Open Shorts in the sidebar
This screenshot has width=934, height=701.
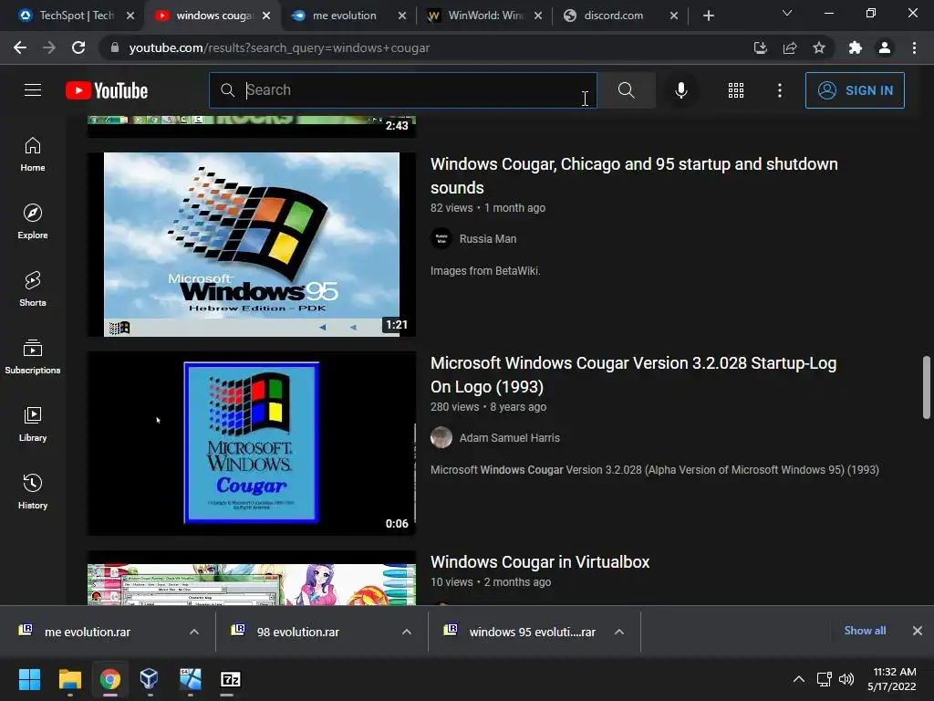[x=33, y=289]
